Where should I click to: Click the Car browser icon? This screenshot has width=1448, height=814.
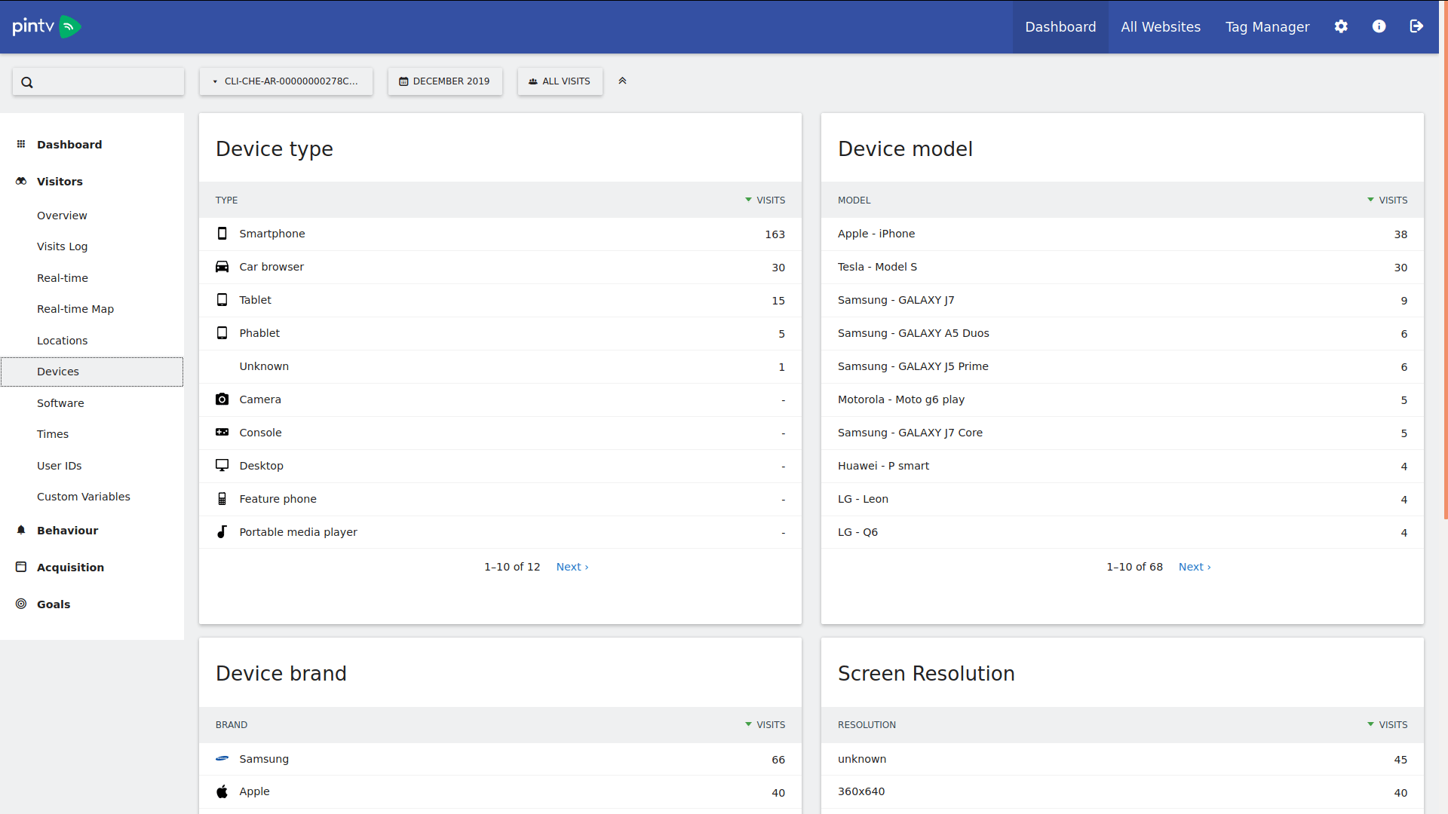click(222, 267)
